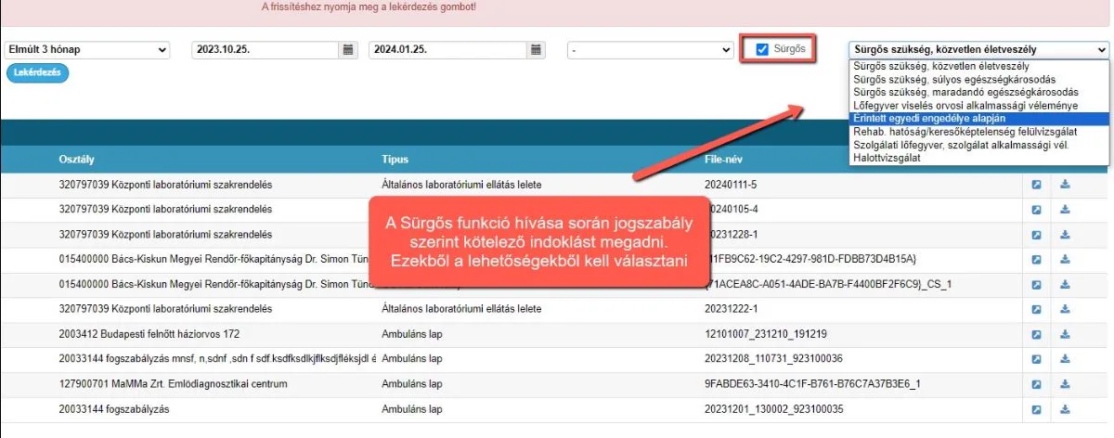Click the '320797039 Központi laboratóriumi szakrendelés' cell in the 20231222-1 row

(165, 309)
